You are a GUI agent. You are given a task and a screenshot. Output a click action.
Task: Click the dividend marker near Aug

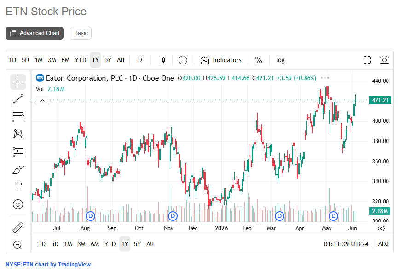[x=90, y=216]
